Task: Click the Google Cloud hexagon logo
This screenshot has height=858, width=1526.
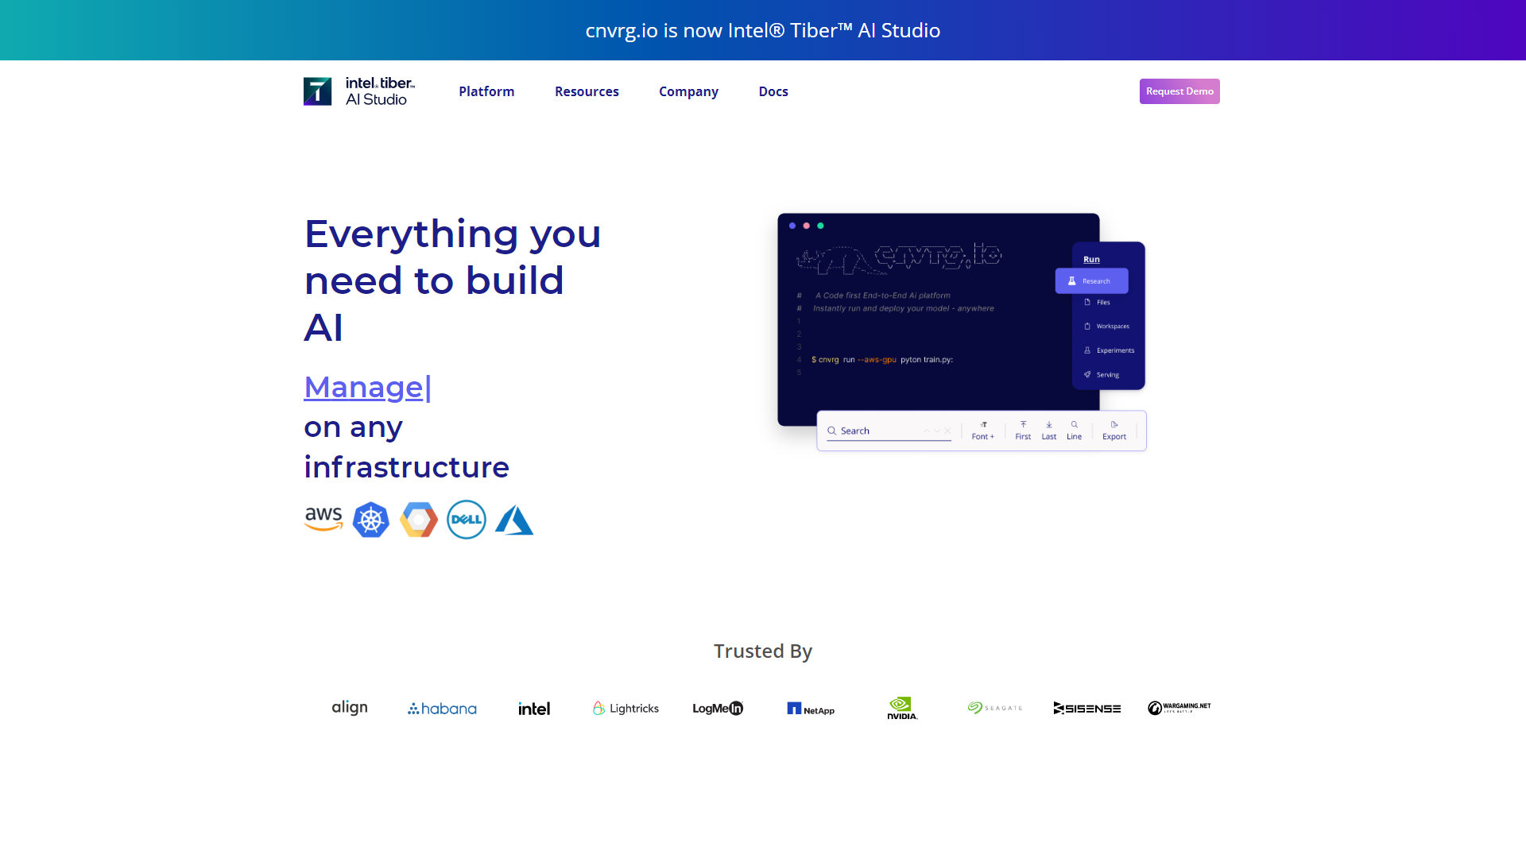Action: 419,520
